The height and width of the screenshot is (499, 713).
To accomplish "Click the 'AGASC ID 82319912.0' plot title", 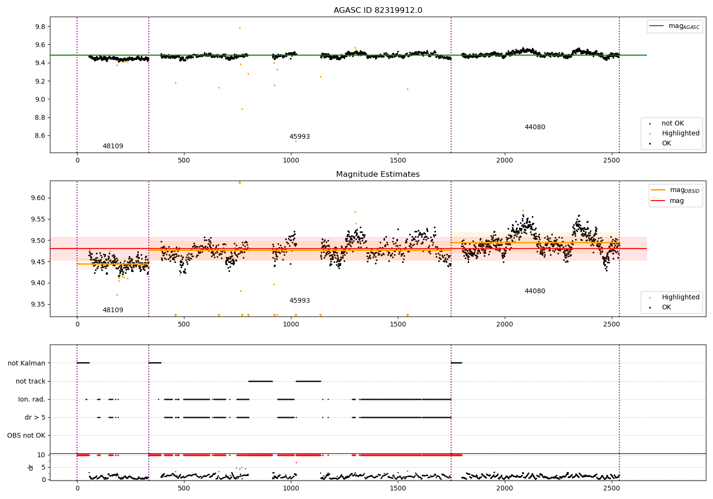I will tap(378, 10).
